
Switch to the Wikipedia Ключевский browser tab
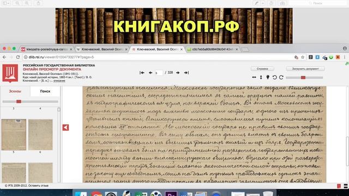(101, 50)
